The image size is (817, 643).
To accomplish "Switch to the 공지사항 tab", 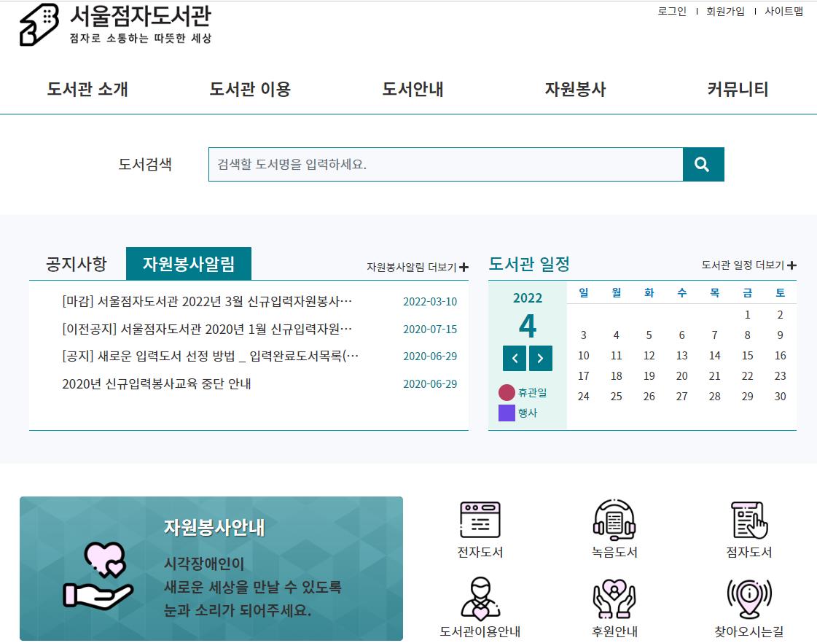I will [77, 264].
